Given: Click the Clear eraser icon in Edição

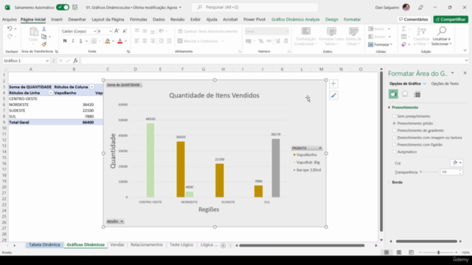Looking at the screenshot, I should (404, 44).
